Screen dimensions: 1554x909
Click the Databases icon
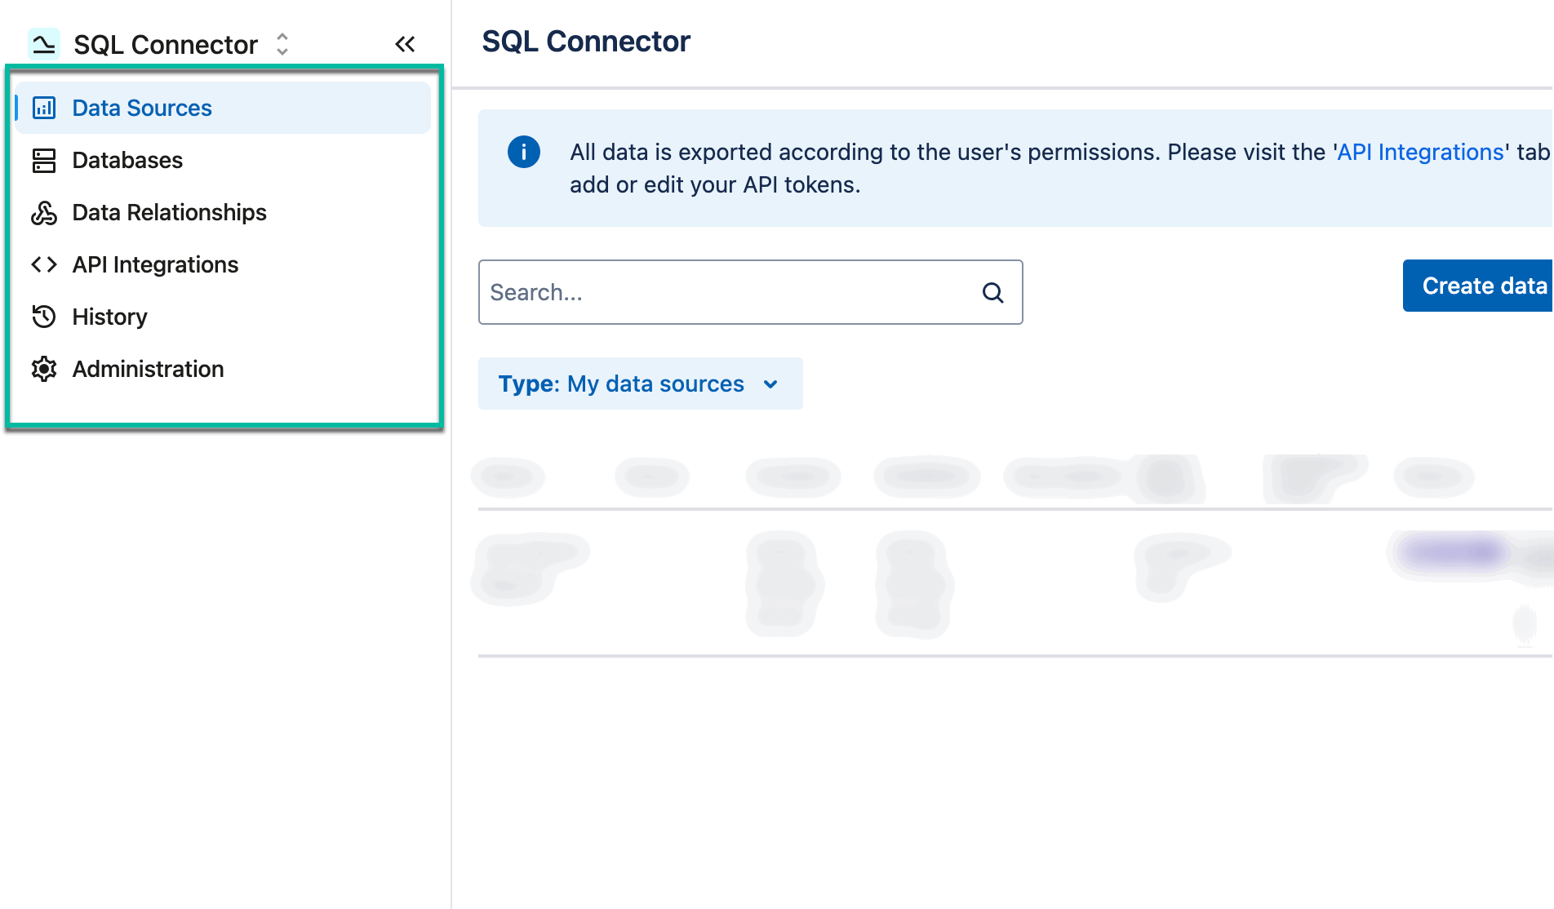pyautogui.click(x=44, y=160)
